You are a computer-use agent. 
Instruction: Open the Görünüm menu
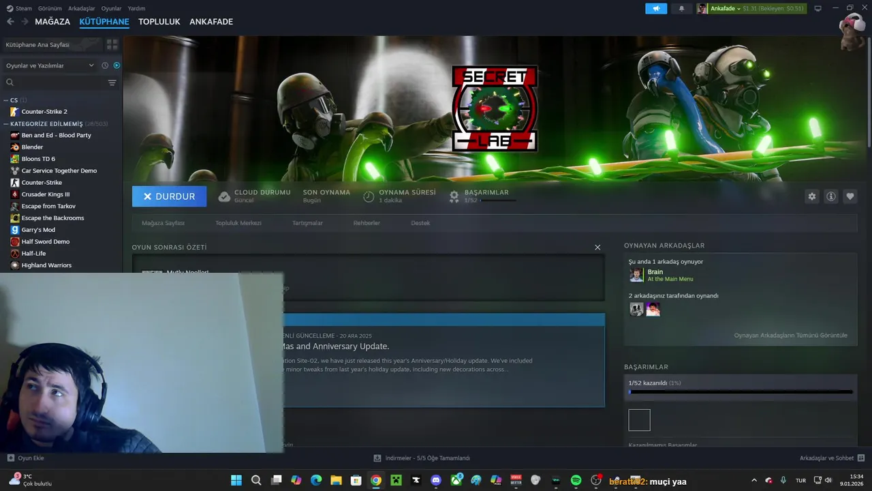pos(50,8)
